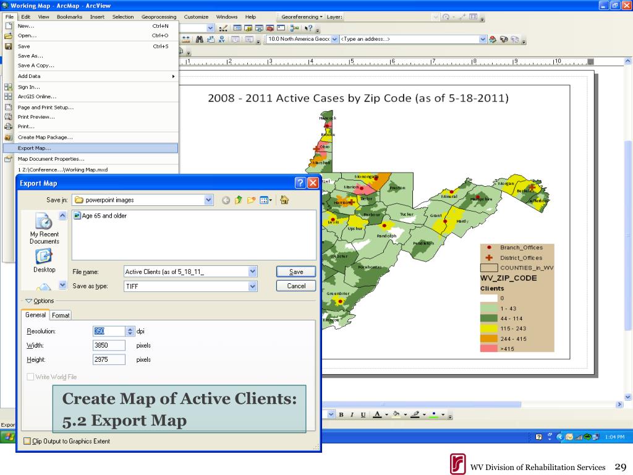Click the Back arrow icon in Export Map dialog
Viewport: 633px width, 475px height.
tap(226, 200)
